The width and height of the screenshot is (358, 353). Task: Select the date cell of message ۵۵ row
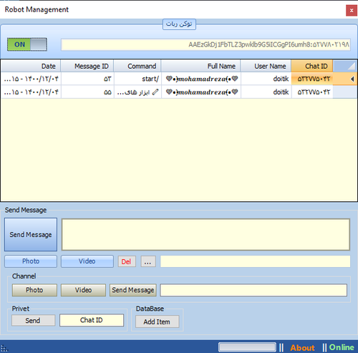point(31,92)
